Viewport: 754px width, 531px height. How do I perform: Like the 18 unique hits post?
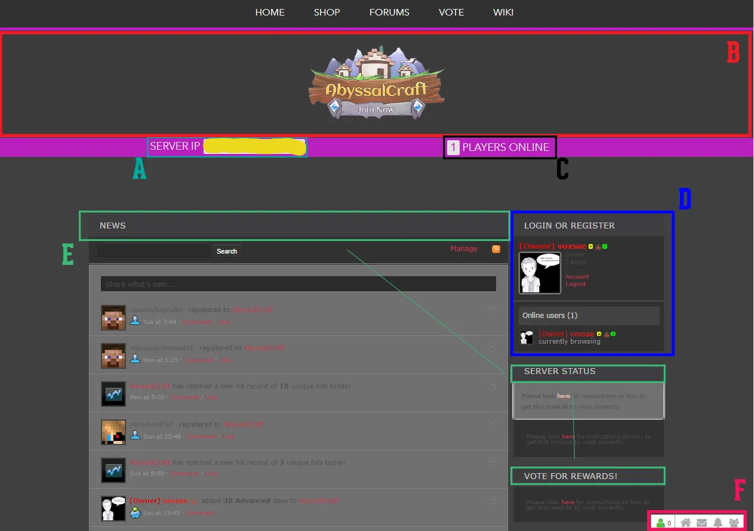point(211,397)
